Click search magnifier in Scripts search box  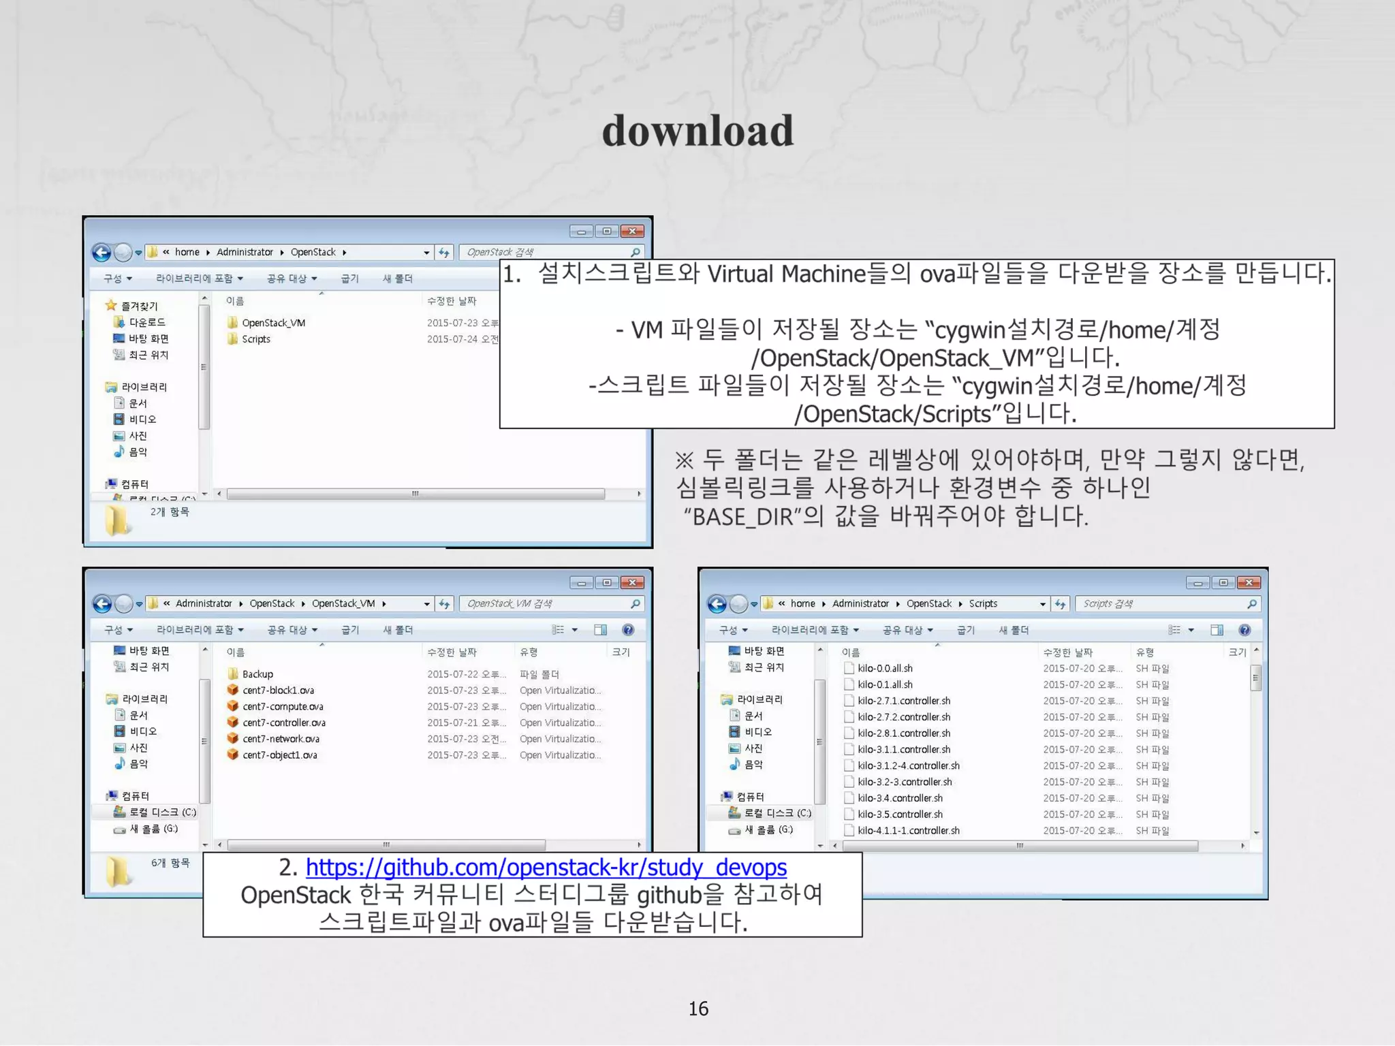point(1251,604)
